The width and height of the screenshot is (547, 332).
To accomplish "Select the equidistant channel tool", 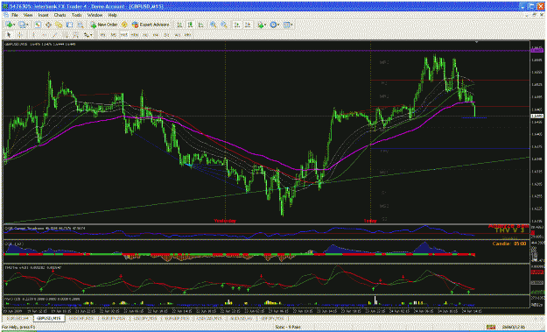I will (66, 35).
